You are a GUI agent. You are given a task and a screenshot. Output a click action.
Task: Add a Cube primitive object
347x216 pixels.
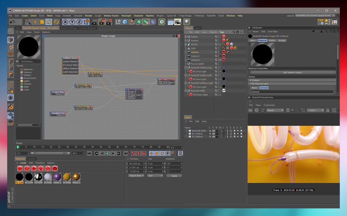[x=125, y=22]
